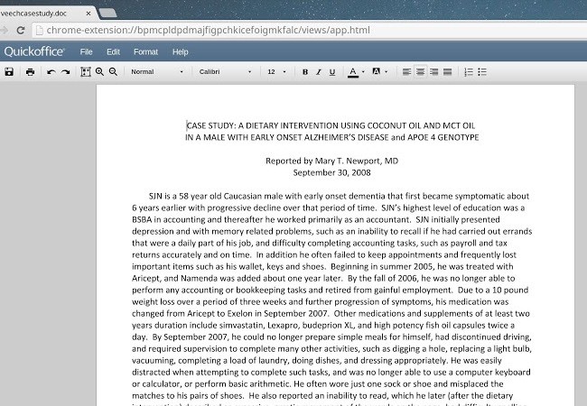Justify the paragraph text

coord(447,72)
